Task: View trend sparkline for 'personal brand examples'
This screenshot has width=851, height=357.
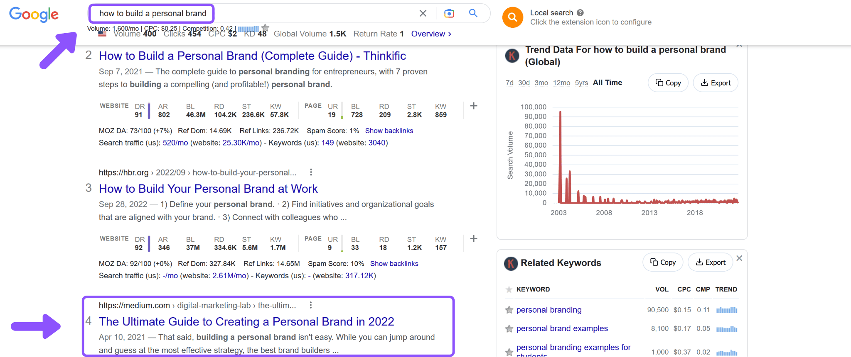Action: point(727,329)
